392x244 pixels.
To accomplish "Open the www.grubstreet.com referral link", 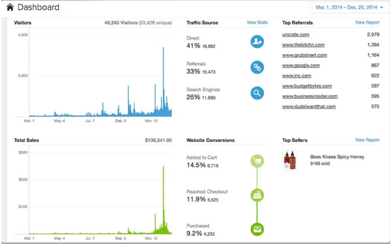I will pos(304,55).
